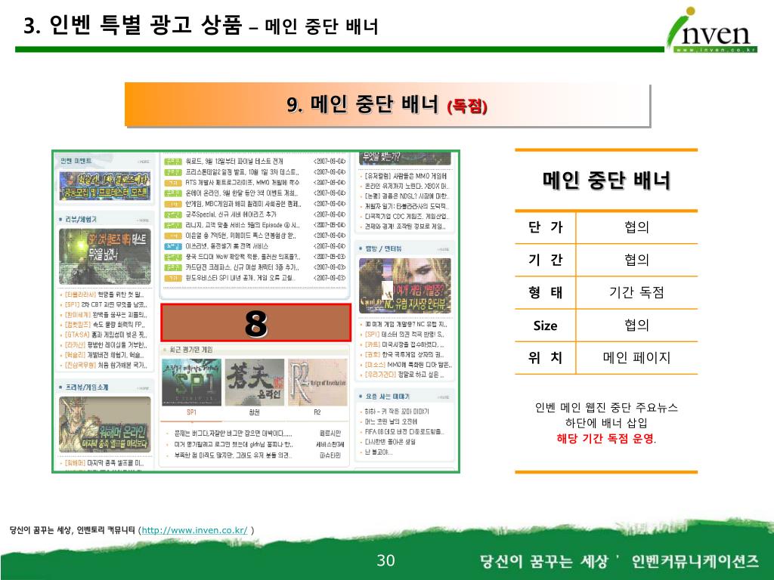Open the NC 유럽 지사장 인터뷰 image
The width and height of the screenshot is (774, 580).
[405, 285]
